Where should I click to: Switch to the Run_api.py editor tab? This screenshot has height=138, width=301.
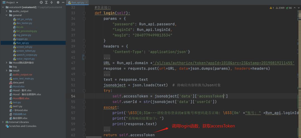[77, 3]
